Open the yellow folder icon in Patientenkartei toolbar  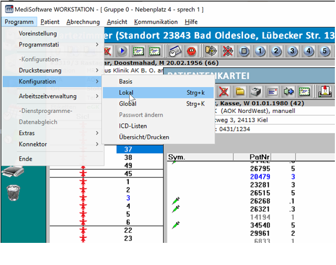click(240, 92)
